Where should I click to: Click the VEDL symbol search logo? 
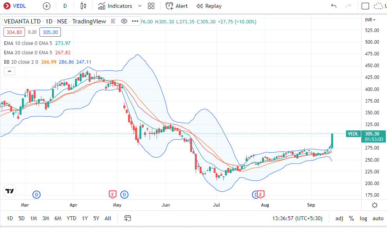[7, 6]
